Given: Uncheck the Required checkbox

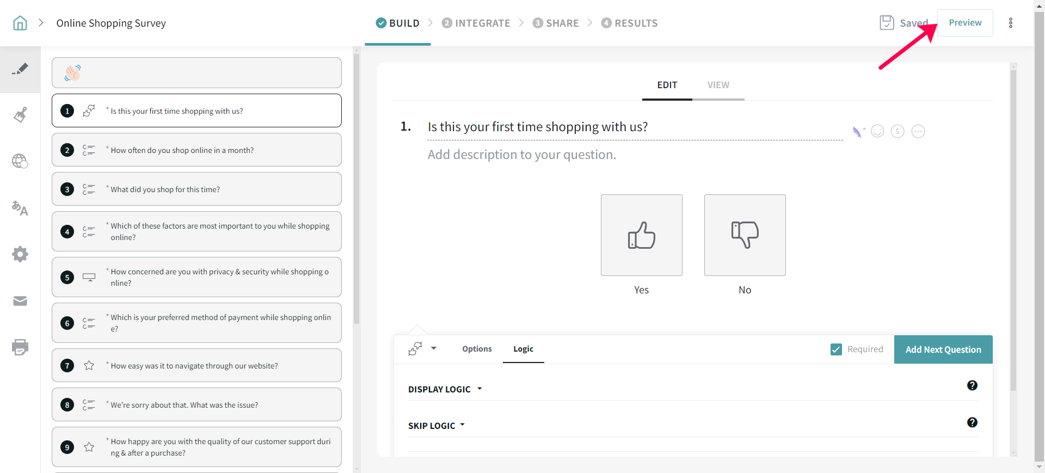Looking at the screenshot, I should tap(836, 349).
